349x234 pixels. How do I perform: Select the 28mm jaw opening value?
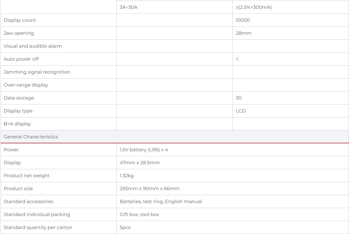[243, 33]
